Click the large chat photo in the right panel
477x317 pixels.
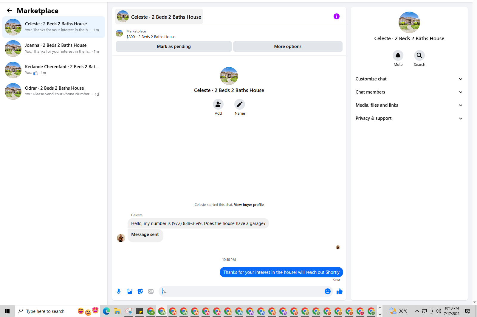click(409, 22)
